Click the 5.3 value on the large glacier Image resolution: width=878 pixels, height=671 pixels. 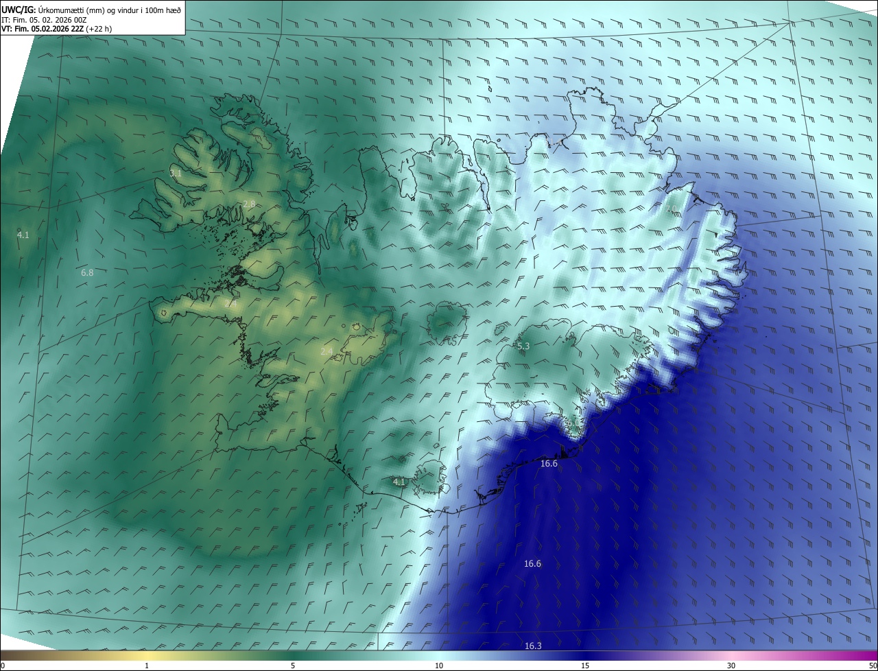[523, 346]
